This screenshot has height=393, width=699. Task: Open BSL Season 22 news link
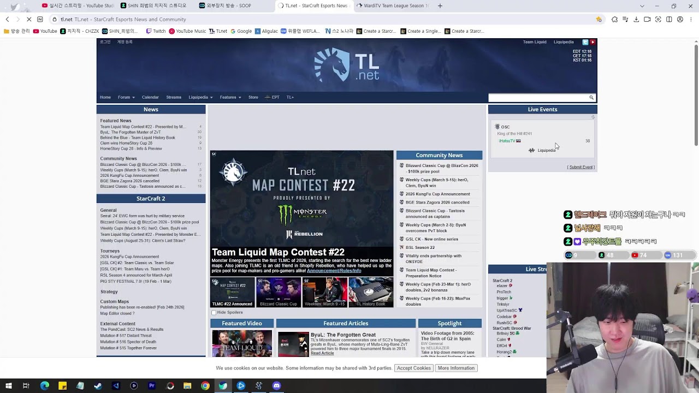coord(420,247)
